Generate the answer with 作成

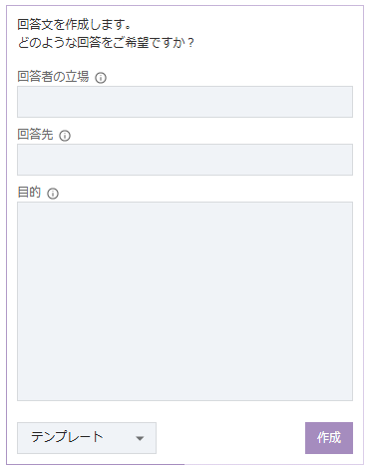coord(329,438)
